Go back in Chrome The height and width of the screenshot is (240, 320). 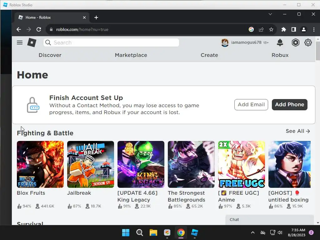click(19, 29)
